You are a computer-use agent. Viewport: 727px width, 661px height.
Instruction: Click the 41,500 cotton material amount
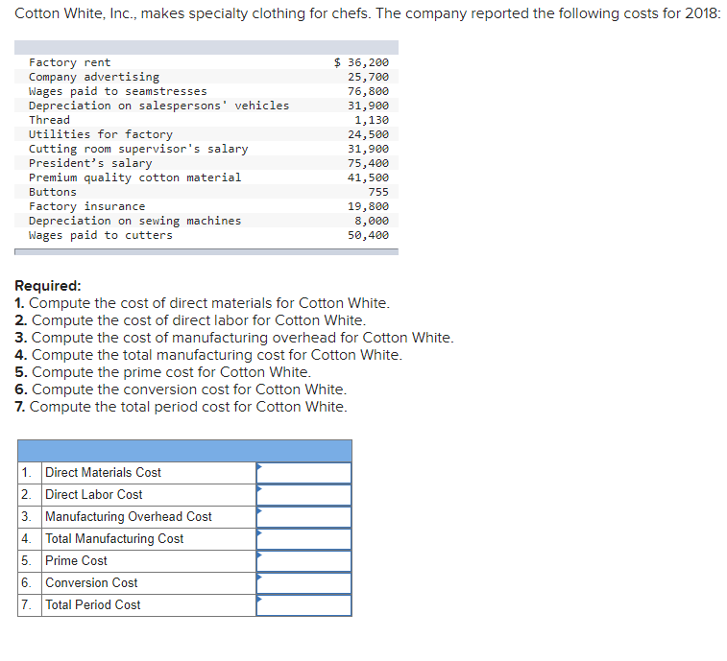point(368,177)
